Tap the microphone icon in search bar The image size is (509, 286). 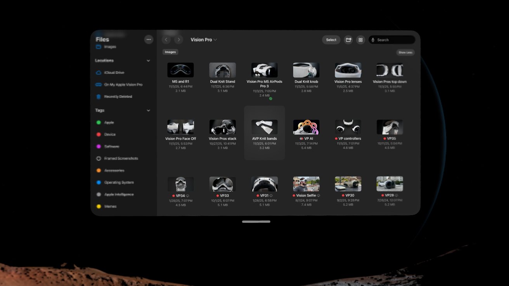(373, 40)
